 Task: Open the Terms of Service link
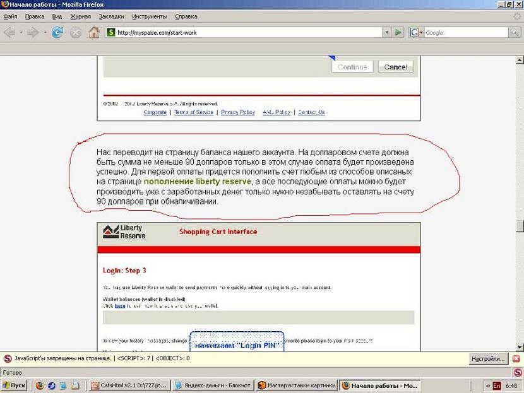click(x=194, y=112)
